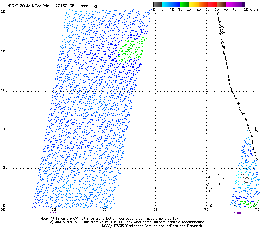Click the legend scale number '40'
Image resolution: width=260 pixels, height=228 pixels.
tap(226, 9)
